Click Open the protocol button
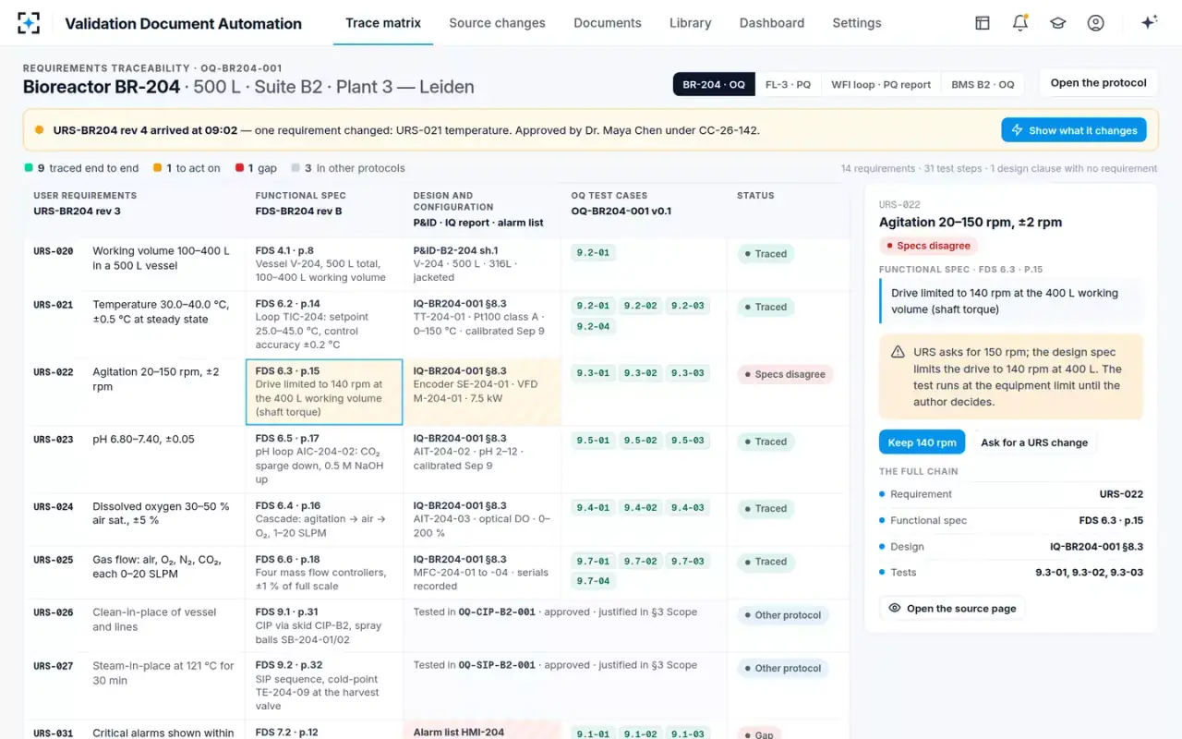The height and width of the screenshot is (739, 1182). click(1099, 83)
